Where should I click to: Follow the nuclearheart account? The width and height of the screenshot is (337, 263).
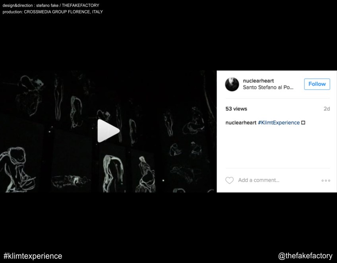tap(317, 84)
